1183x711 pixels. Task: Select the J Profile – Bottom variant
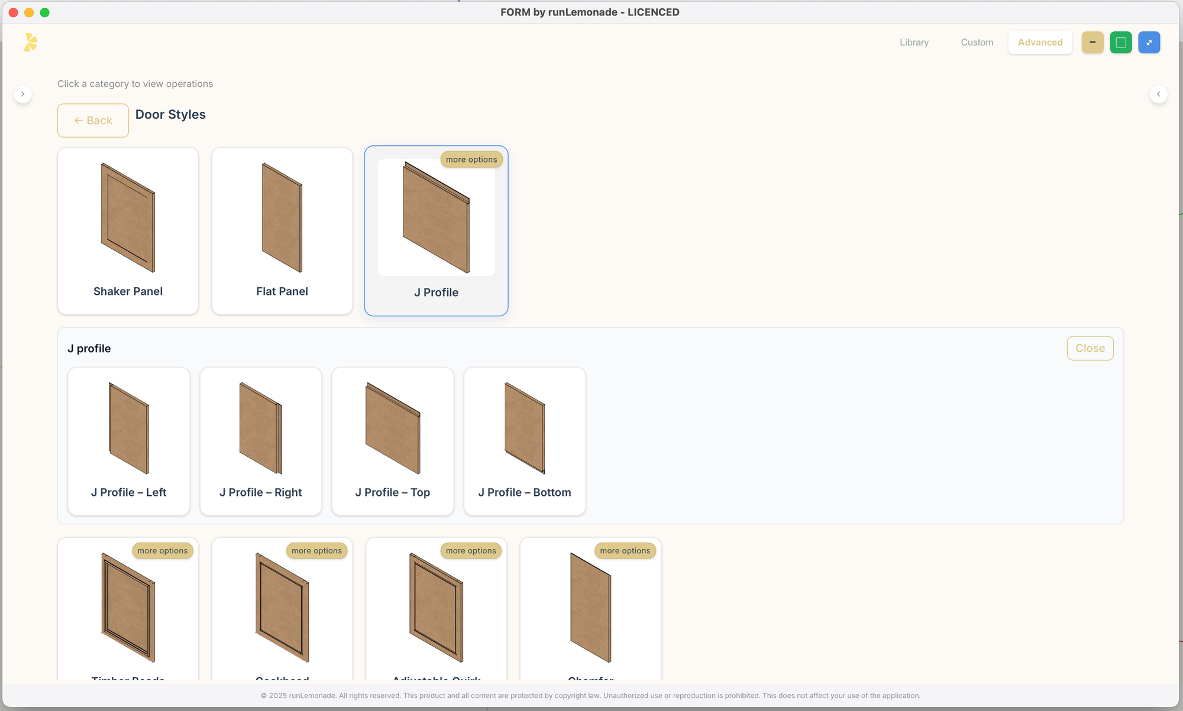[x=524, y=441]
